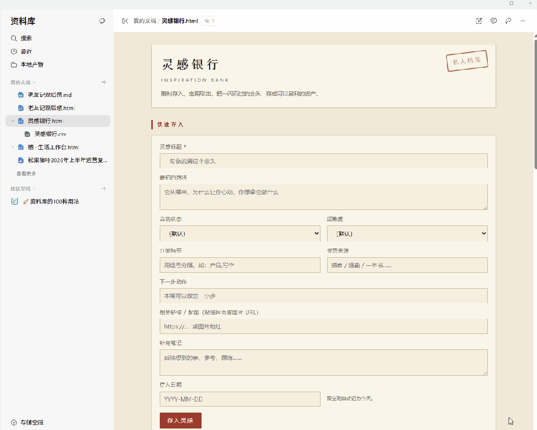The image size is (537, 430).
Task: Focus the 相关链接 URL input field
Action: [x=323, y=326]
